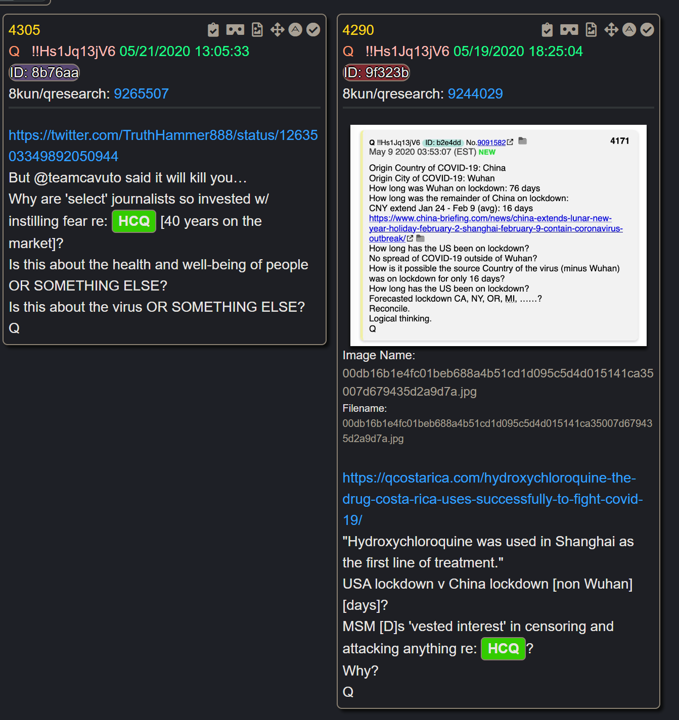Screen dimensions: 679x720
Task: Click the VR goggles icon on post 4305
Action: point(235,30)
